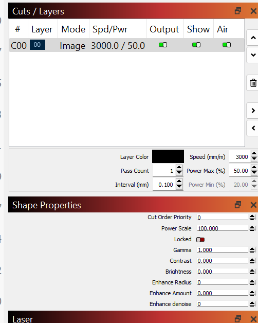This screenshot has height=323, width=258.
Task: Click the left chevron button beside layers
Action: (253, 128)
